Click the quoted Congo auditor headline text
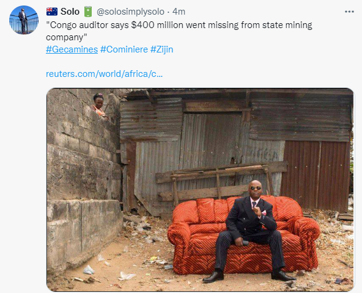This screenshot has width=362, height=293. (x=179, y=31)
